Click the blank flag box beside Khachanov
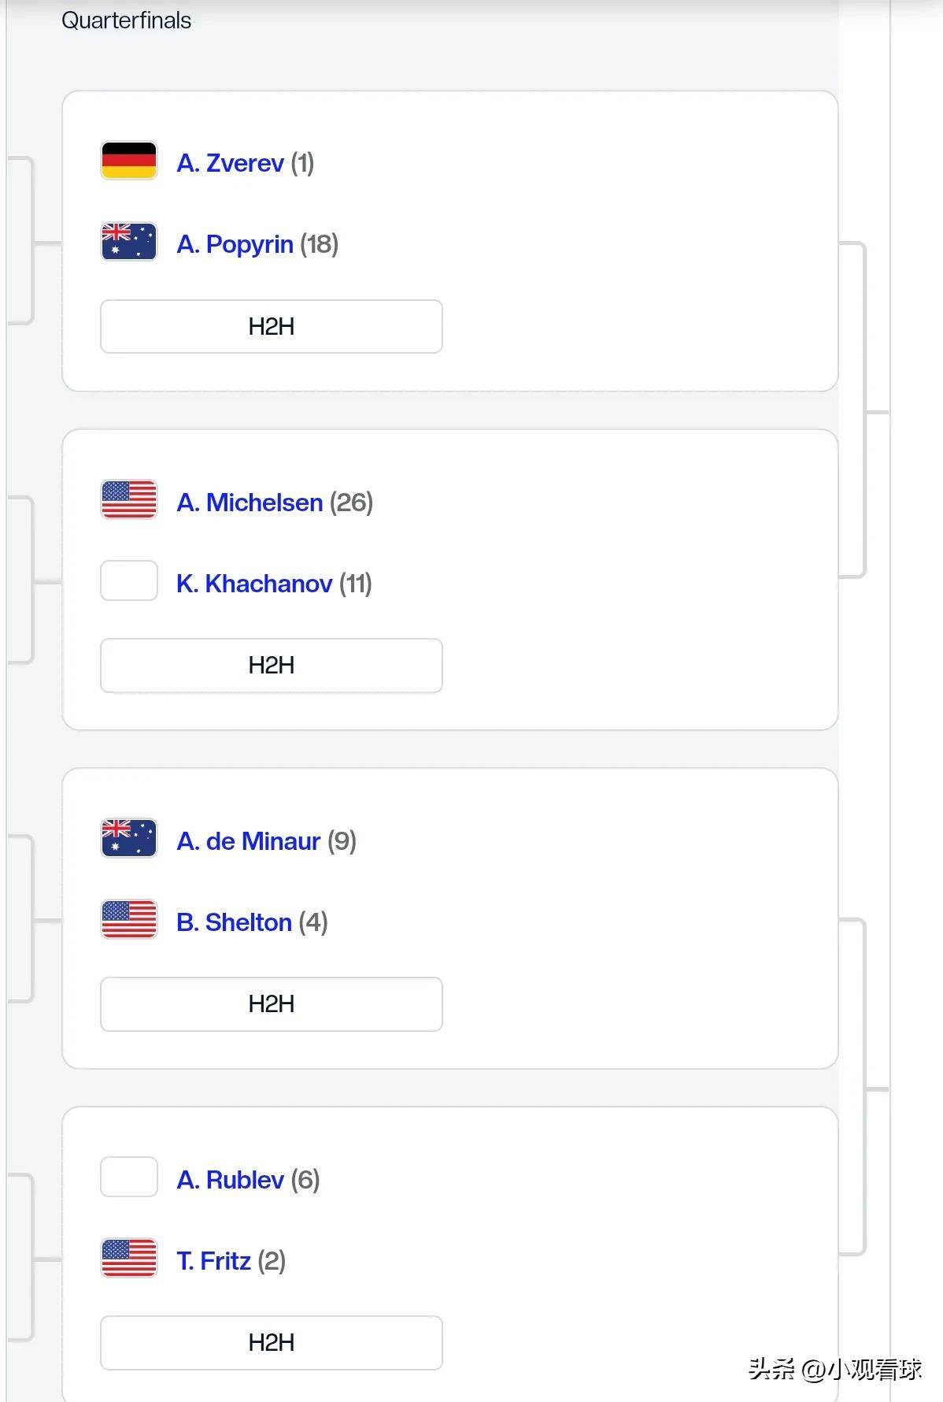 coord(129,580)
